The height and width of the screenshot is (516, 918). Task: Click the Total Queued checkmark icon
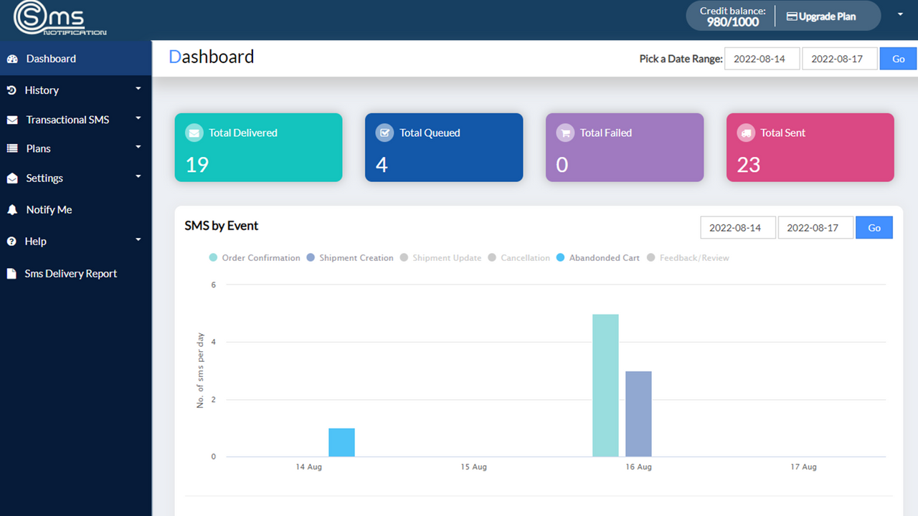click(385, 133)
